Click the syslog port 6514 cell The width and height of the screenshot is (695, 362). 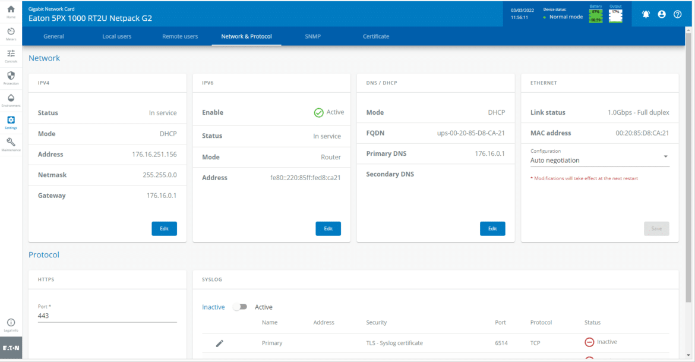[501, 343]
